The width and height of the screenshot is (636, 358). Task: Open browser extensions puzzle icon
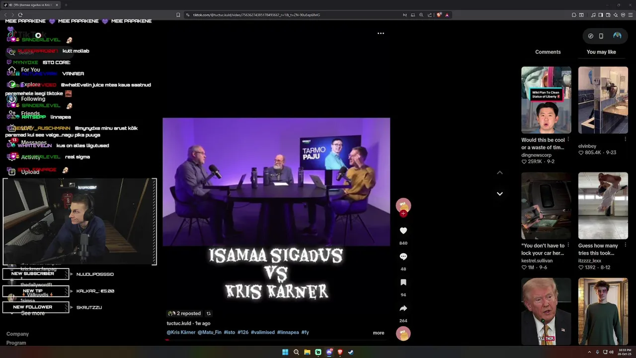tap(573, 15)
